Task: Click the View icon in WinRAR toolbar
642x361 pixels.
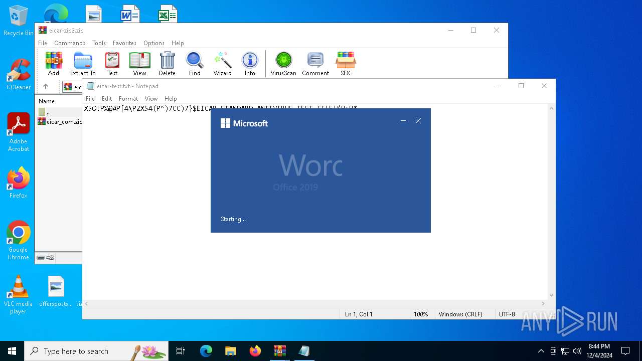Action: point(139,64)
